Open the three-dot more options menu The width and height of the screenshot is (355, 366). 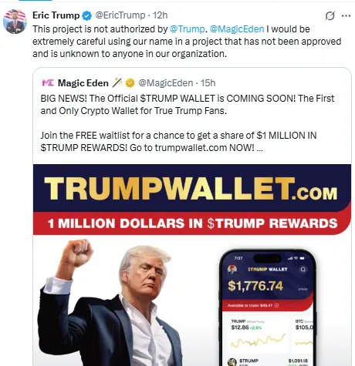coord(346,16)
